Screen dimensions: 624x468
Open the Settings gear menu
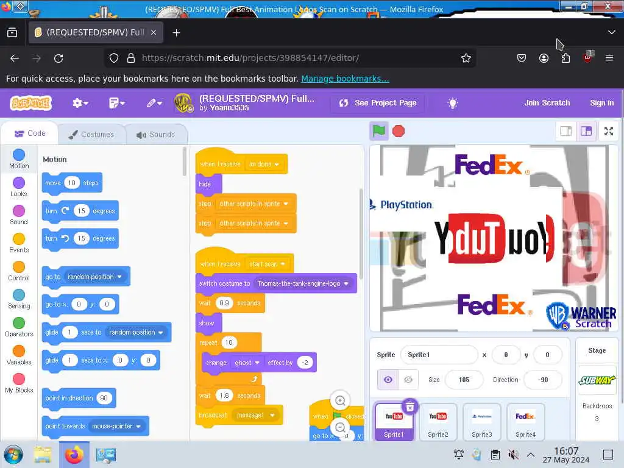pyautogui.click(x=80, y=103)
